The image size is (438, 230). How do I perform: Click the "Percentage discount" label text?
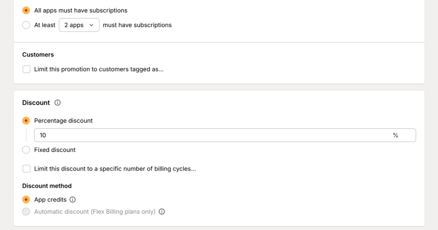click(x=64, y=121)
